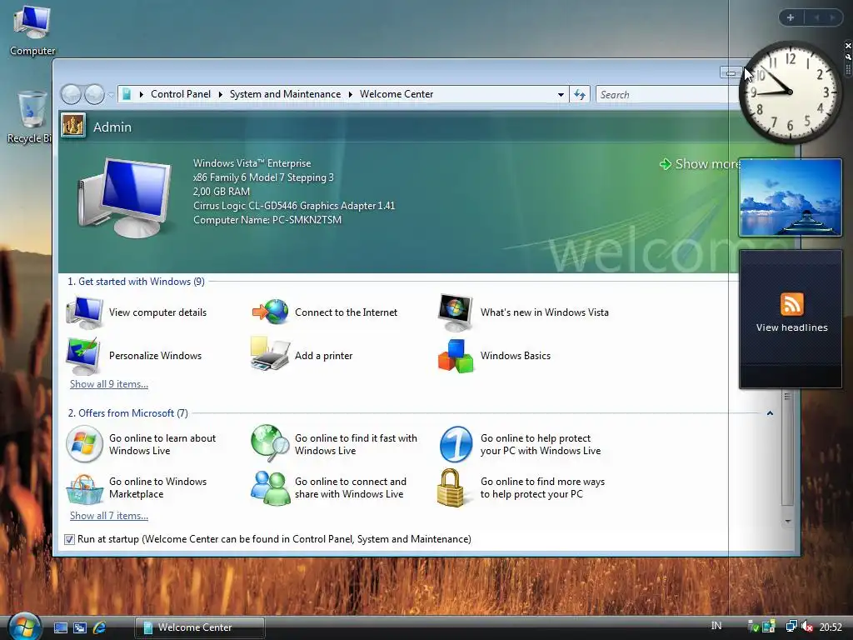
Task: Open the Computer desktop icon
Action: click(x=32, y=30)
